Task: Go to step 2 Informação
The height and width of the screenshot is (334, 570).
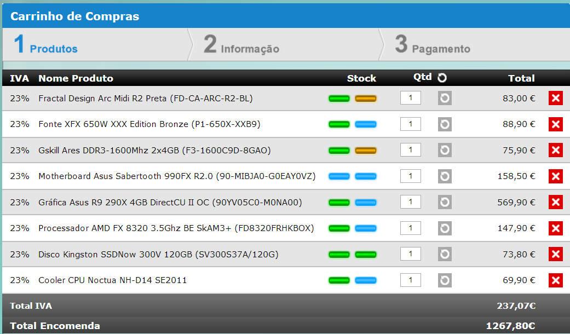Action: tap(241, 45)
